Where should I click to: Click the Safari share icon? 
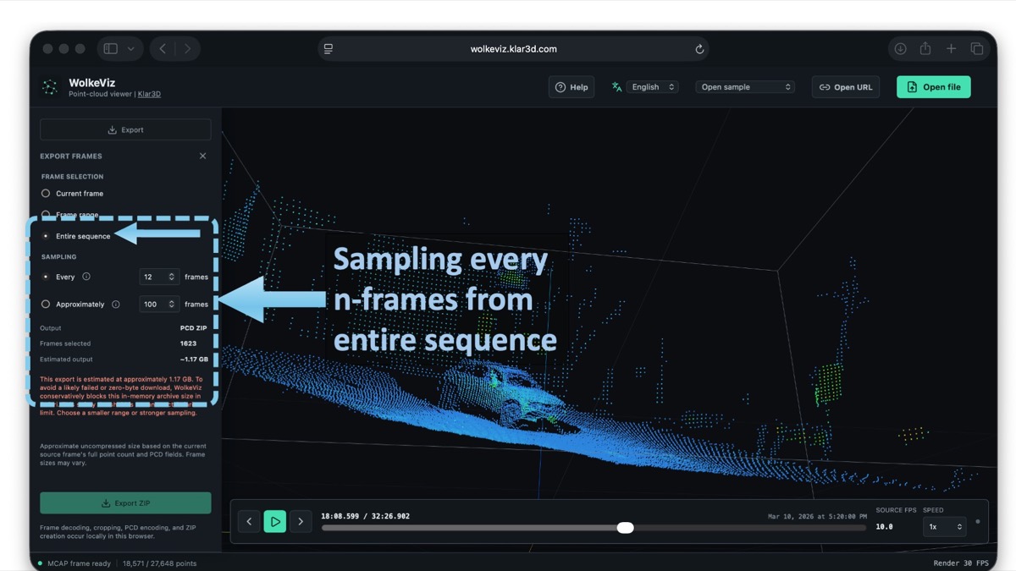(x=925, y=49)
